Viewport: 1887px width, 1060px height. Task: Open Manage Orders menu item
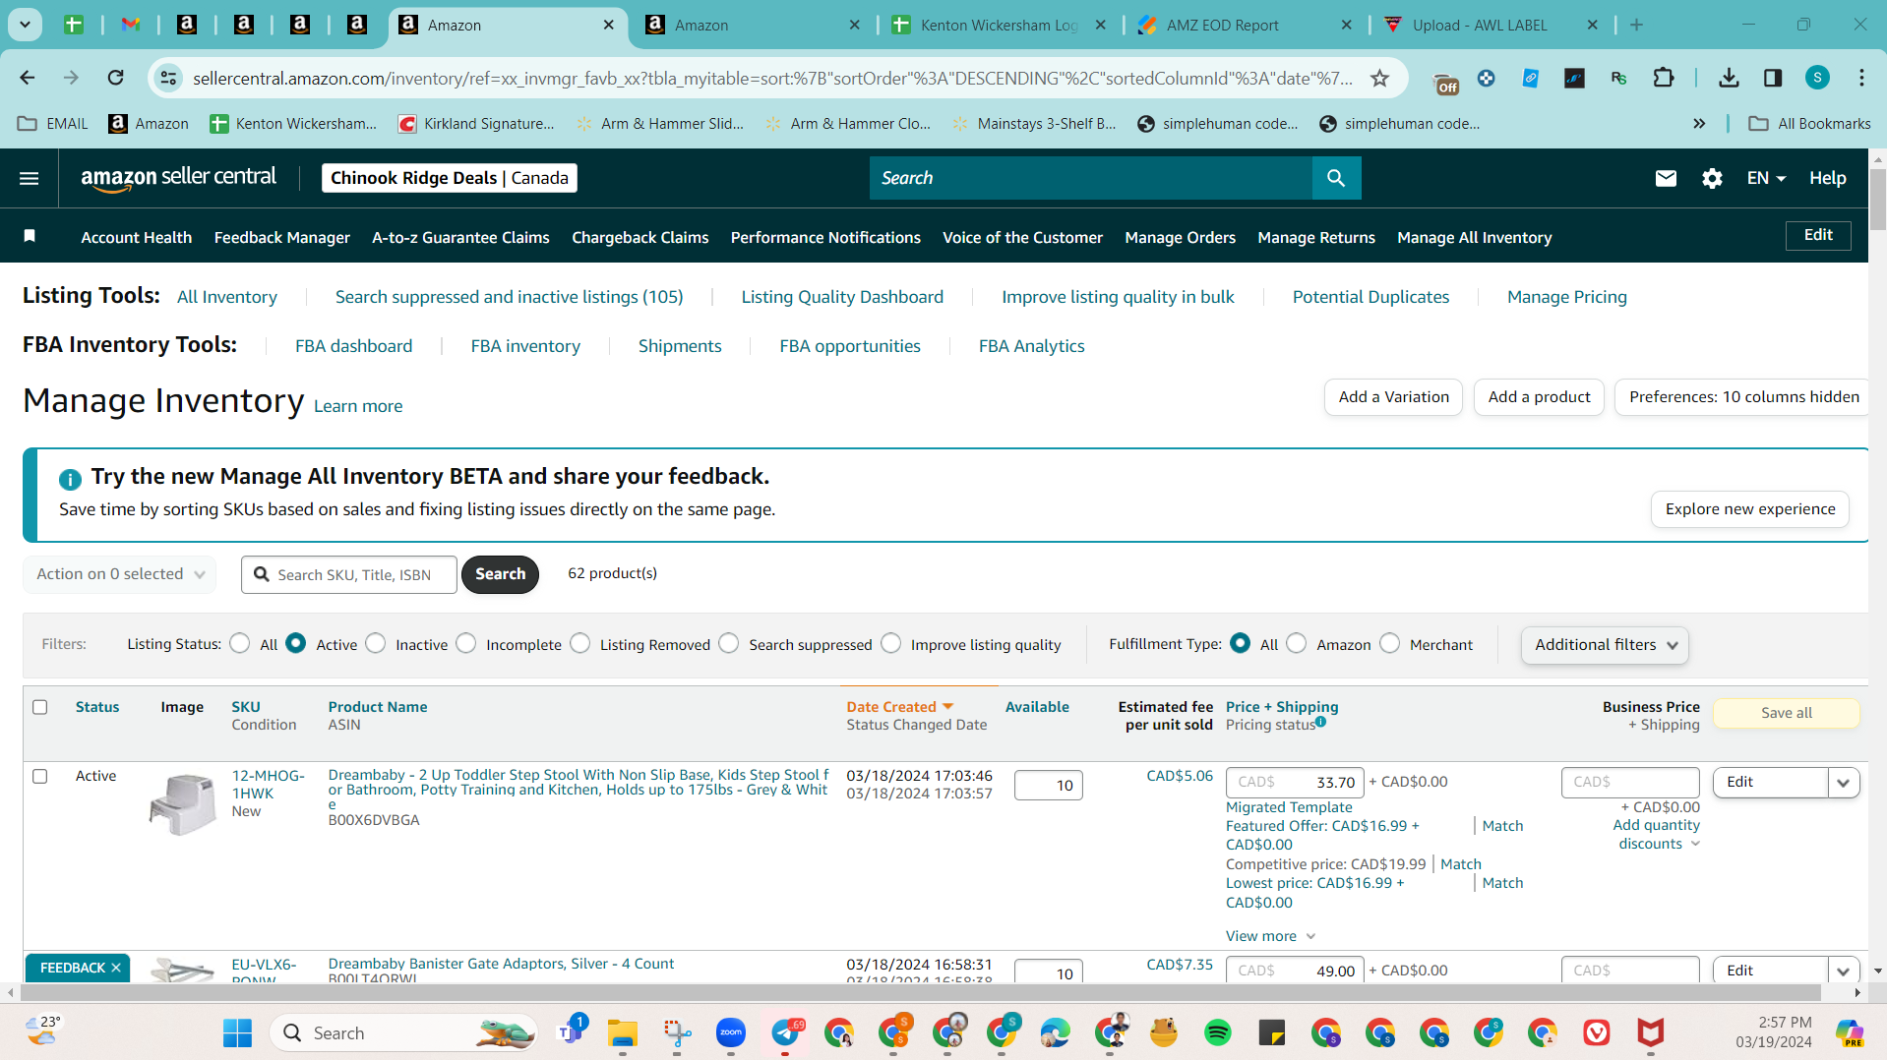click(x=1180, y=237)
